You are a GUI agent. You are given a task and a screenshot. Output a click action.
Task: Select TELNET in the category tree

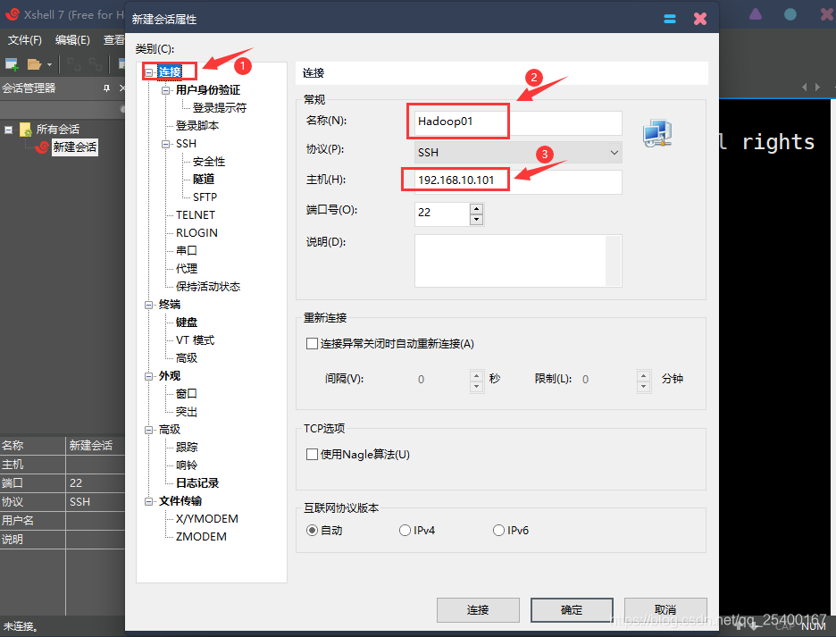click(196, 215)
